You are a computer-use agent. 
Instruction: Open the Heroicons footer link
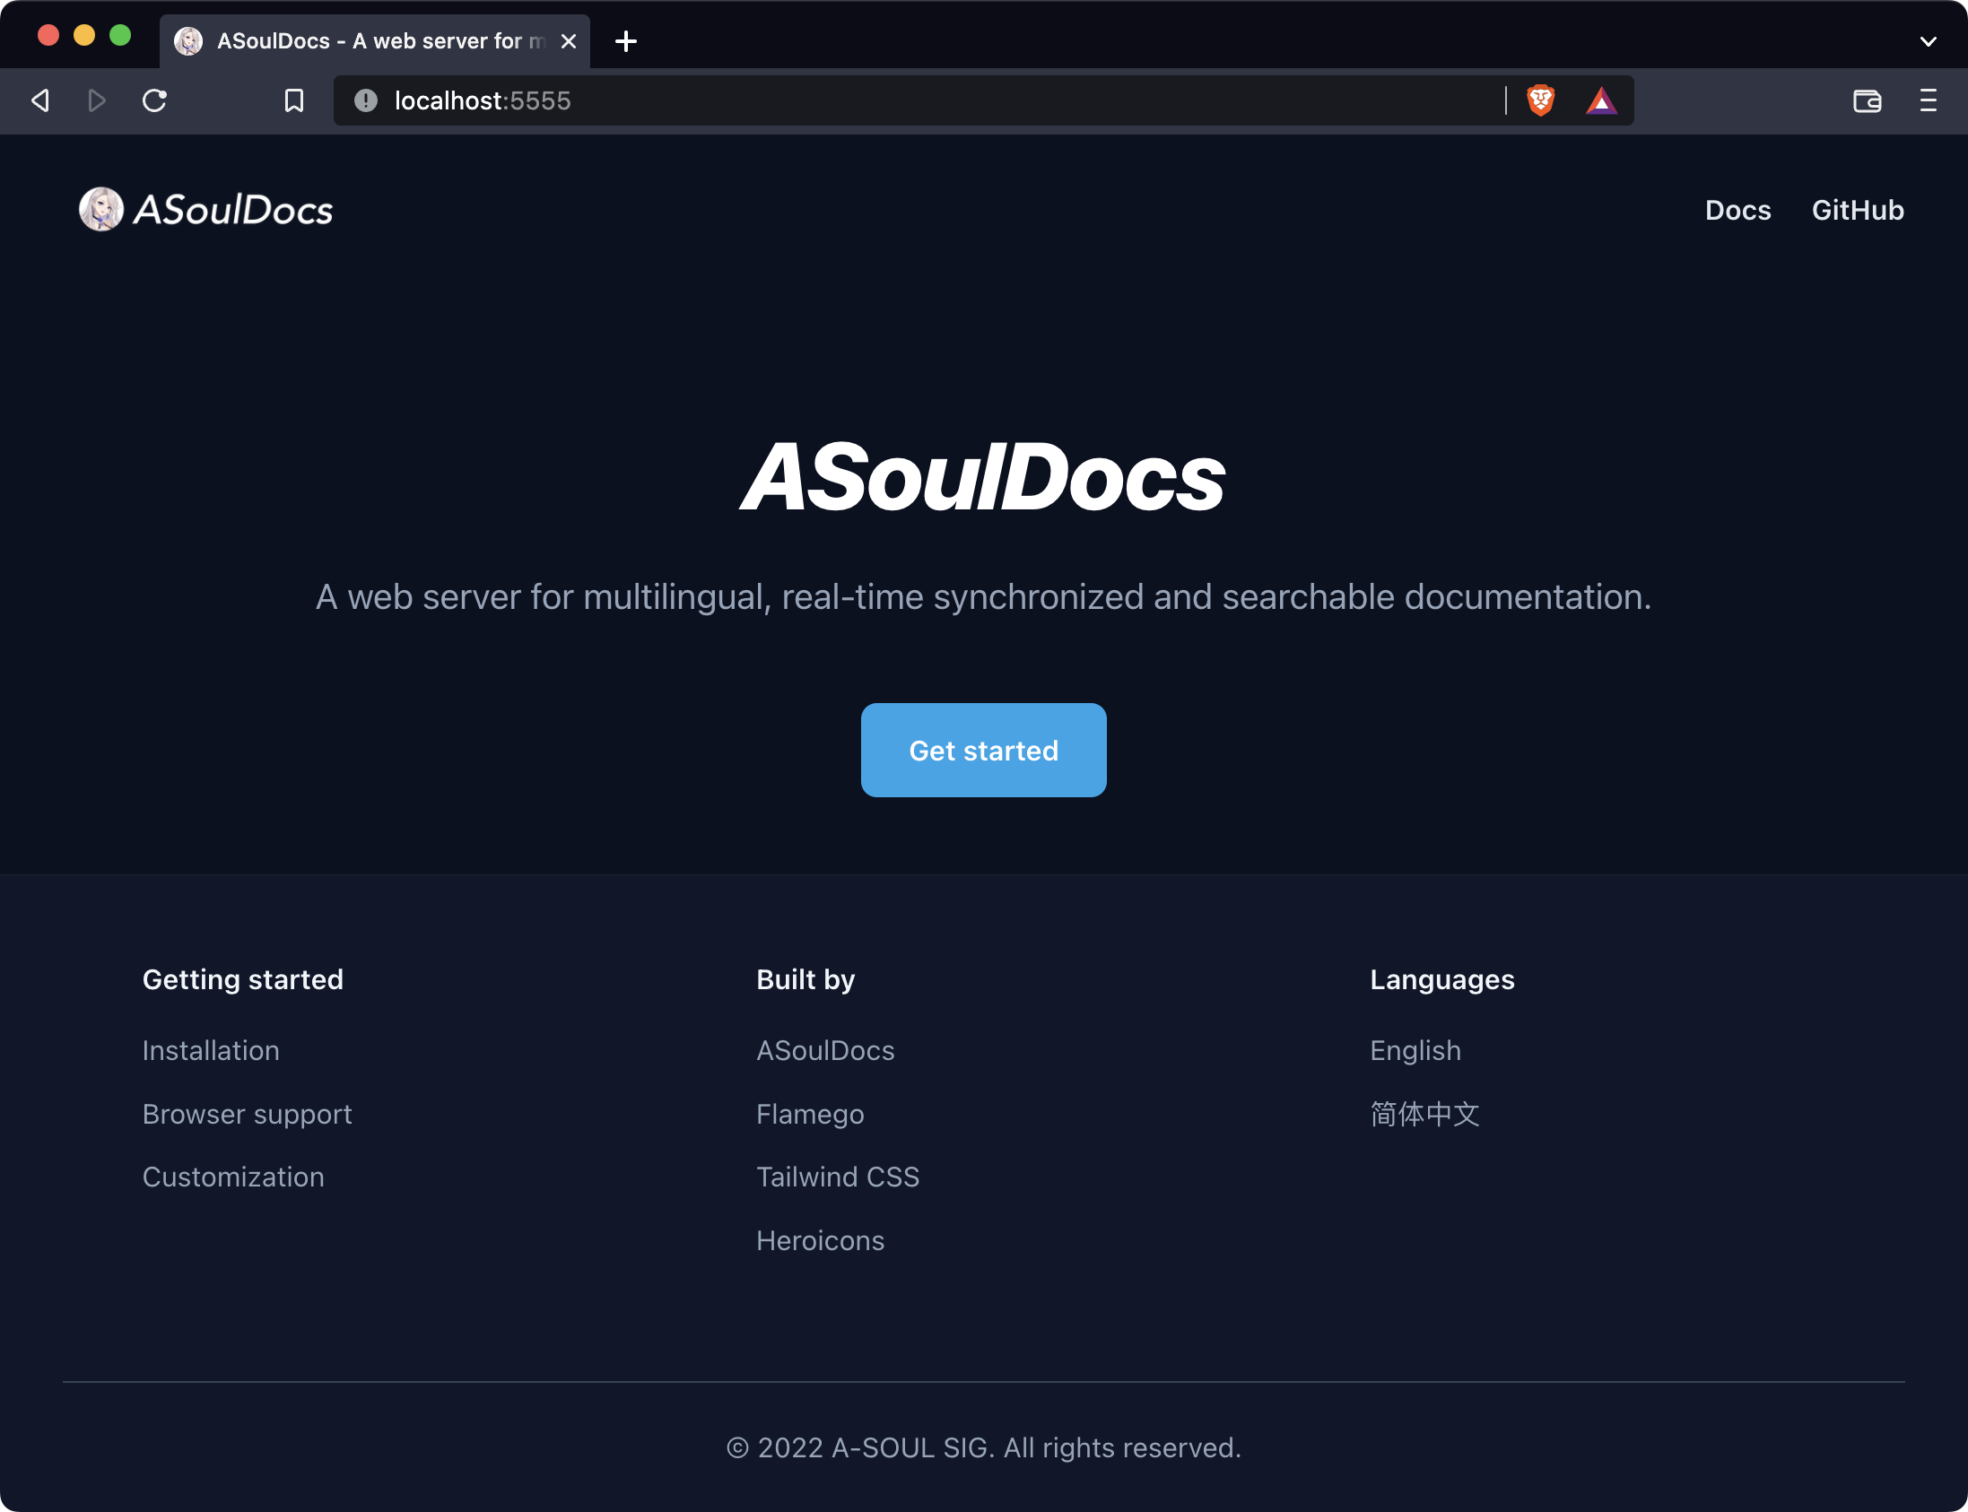pos(820,1240)
